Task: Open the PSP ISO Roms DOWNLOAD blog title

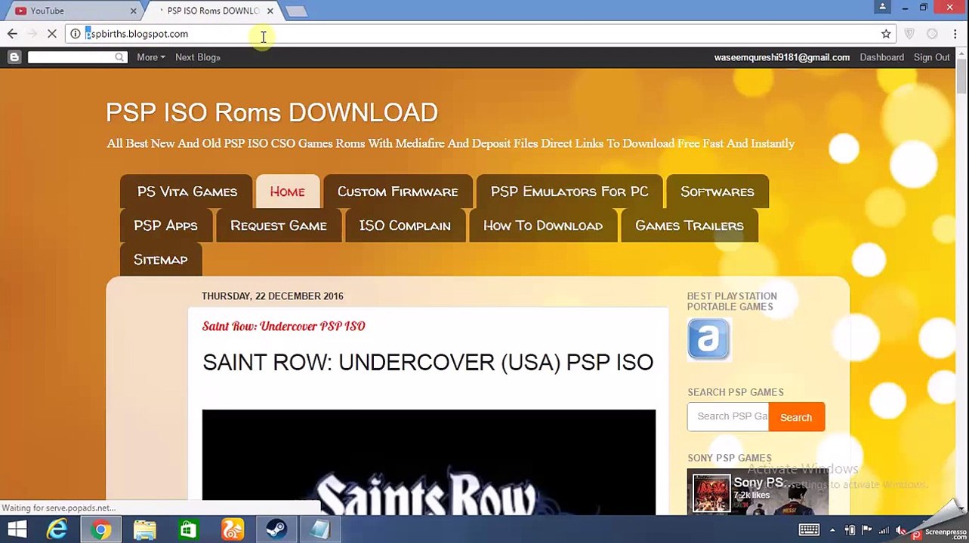Action: (272, 112)
